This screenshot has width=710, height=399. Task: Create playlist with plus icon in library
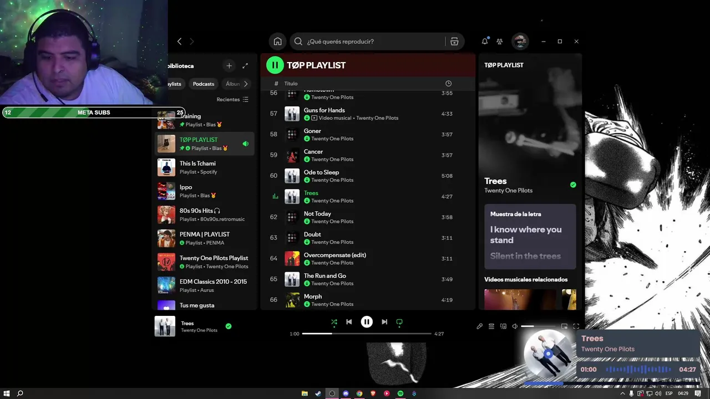pos(229,65)
